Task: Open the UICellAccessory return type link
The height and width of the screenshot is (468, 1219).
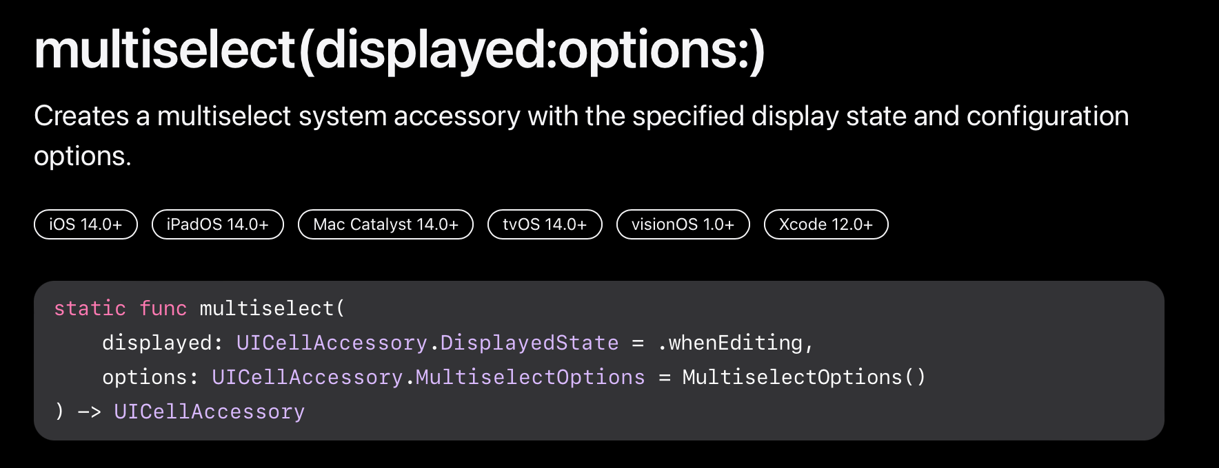Action: (x=209, y=412)
